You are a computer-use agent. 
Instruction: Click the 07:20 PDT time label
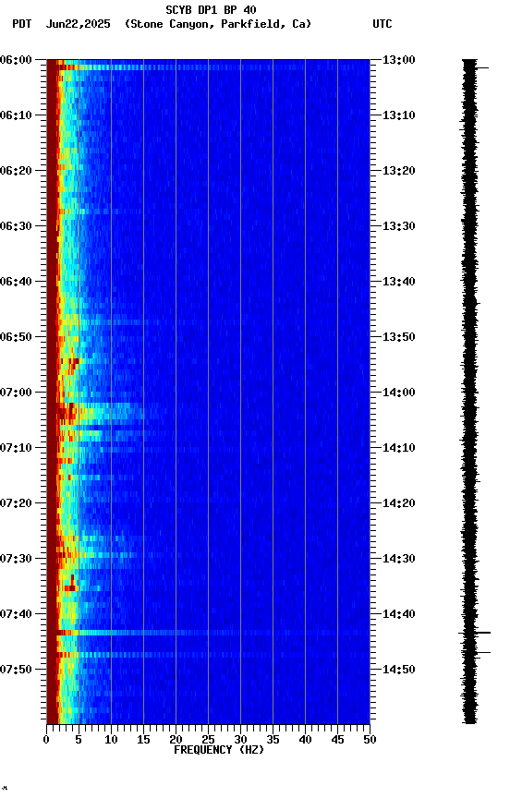16,503
